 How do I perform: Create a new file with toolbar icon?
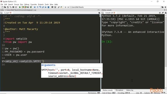click(2, 7)
